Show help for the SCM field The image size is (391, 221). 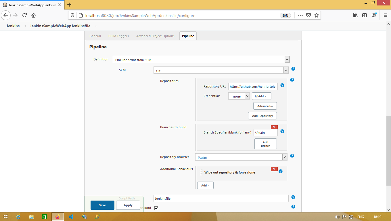(293, 69)
